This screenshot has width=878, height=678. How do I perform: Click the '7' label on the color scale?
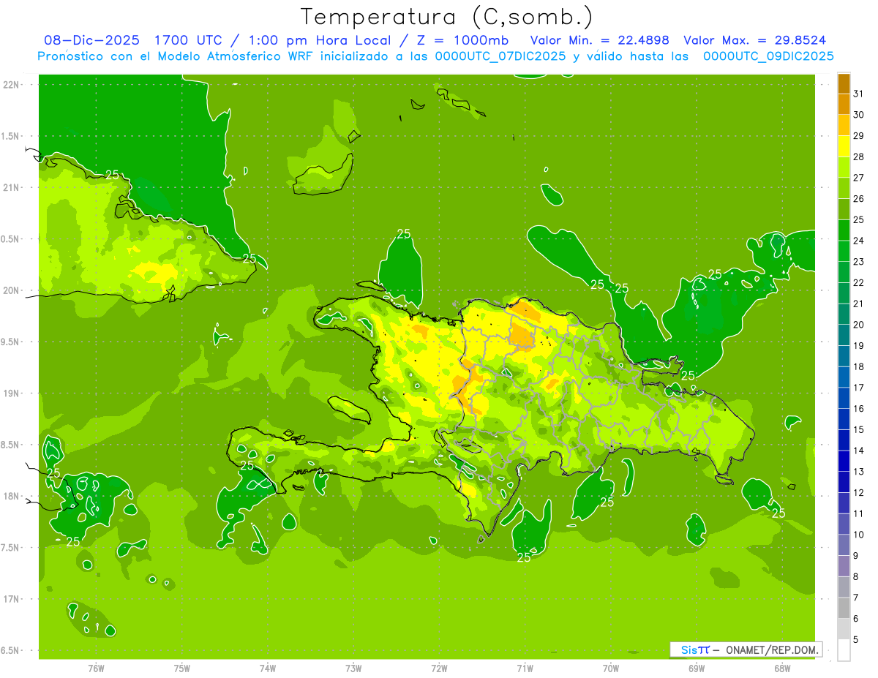click(x=856, y=598)
